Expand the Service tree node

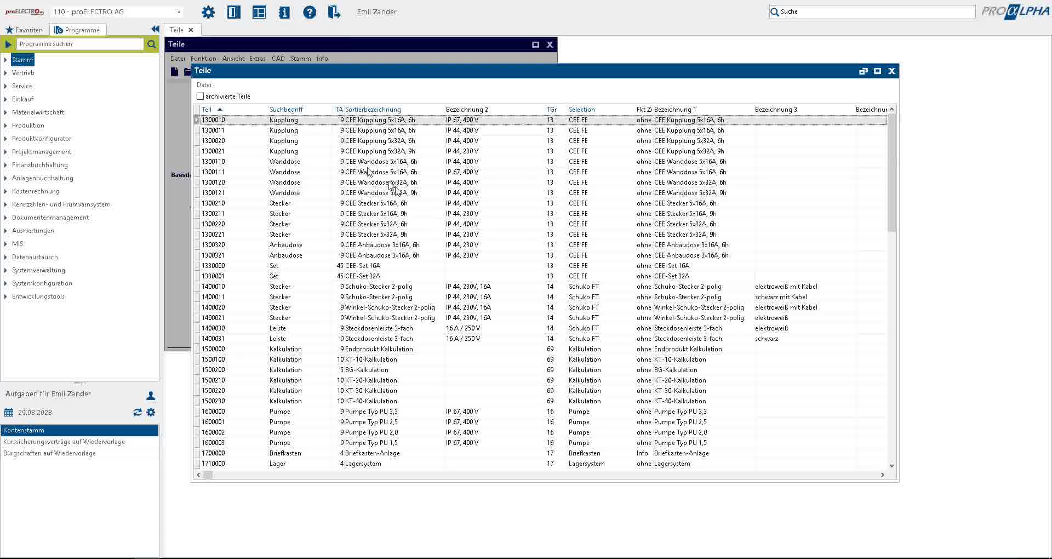[5, 86]
